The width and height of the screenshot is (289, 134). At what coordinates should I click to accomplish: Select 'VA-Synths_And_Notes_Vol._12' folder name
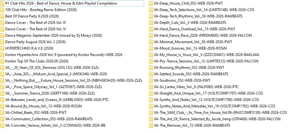(x=206, y=100)
